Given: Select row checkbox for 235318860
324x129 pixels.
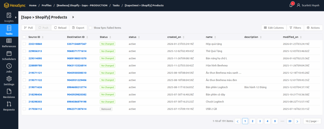Looking at the screenshot, I should coord(24,44).
